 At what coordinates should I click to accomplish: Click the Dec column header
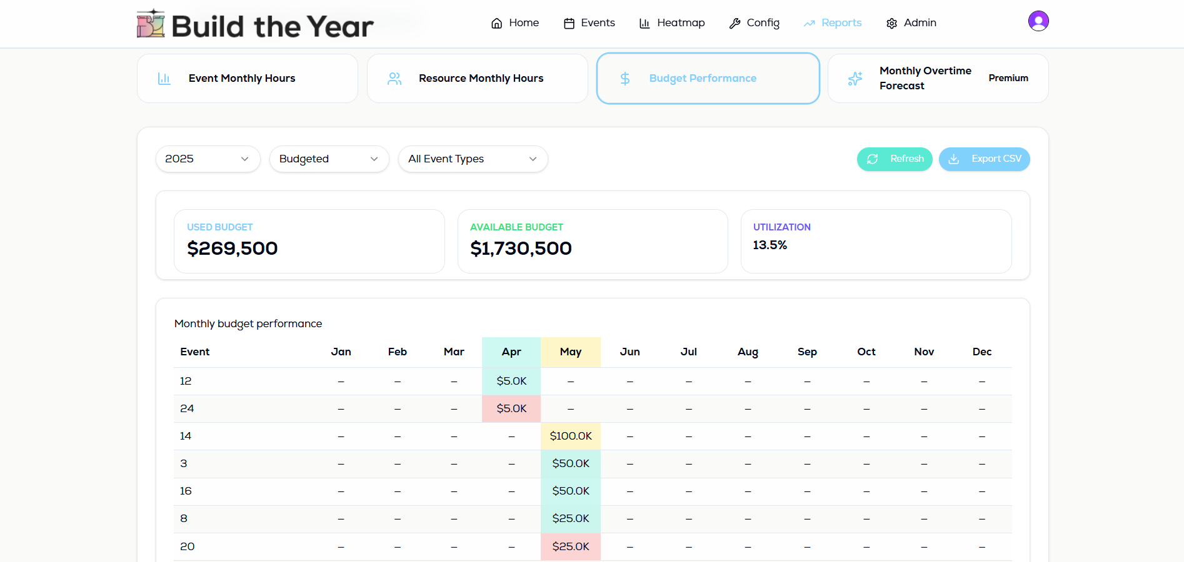tap(982, 352)
